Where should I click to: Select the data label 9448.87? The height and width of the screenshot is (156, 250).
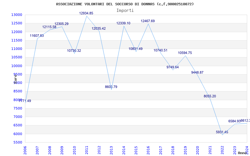[197, 72]
